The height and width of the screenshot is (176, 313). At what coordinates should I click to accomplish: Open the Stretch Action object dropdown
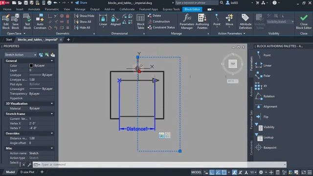[x=21, y=55]
